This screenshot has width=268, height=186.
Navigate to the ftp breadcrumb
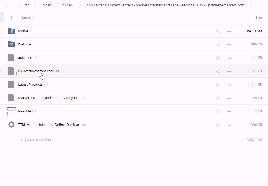pyautogui.click(x=27, y=5)
